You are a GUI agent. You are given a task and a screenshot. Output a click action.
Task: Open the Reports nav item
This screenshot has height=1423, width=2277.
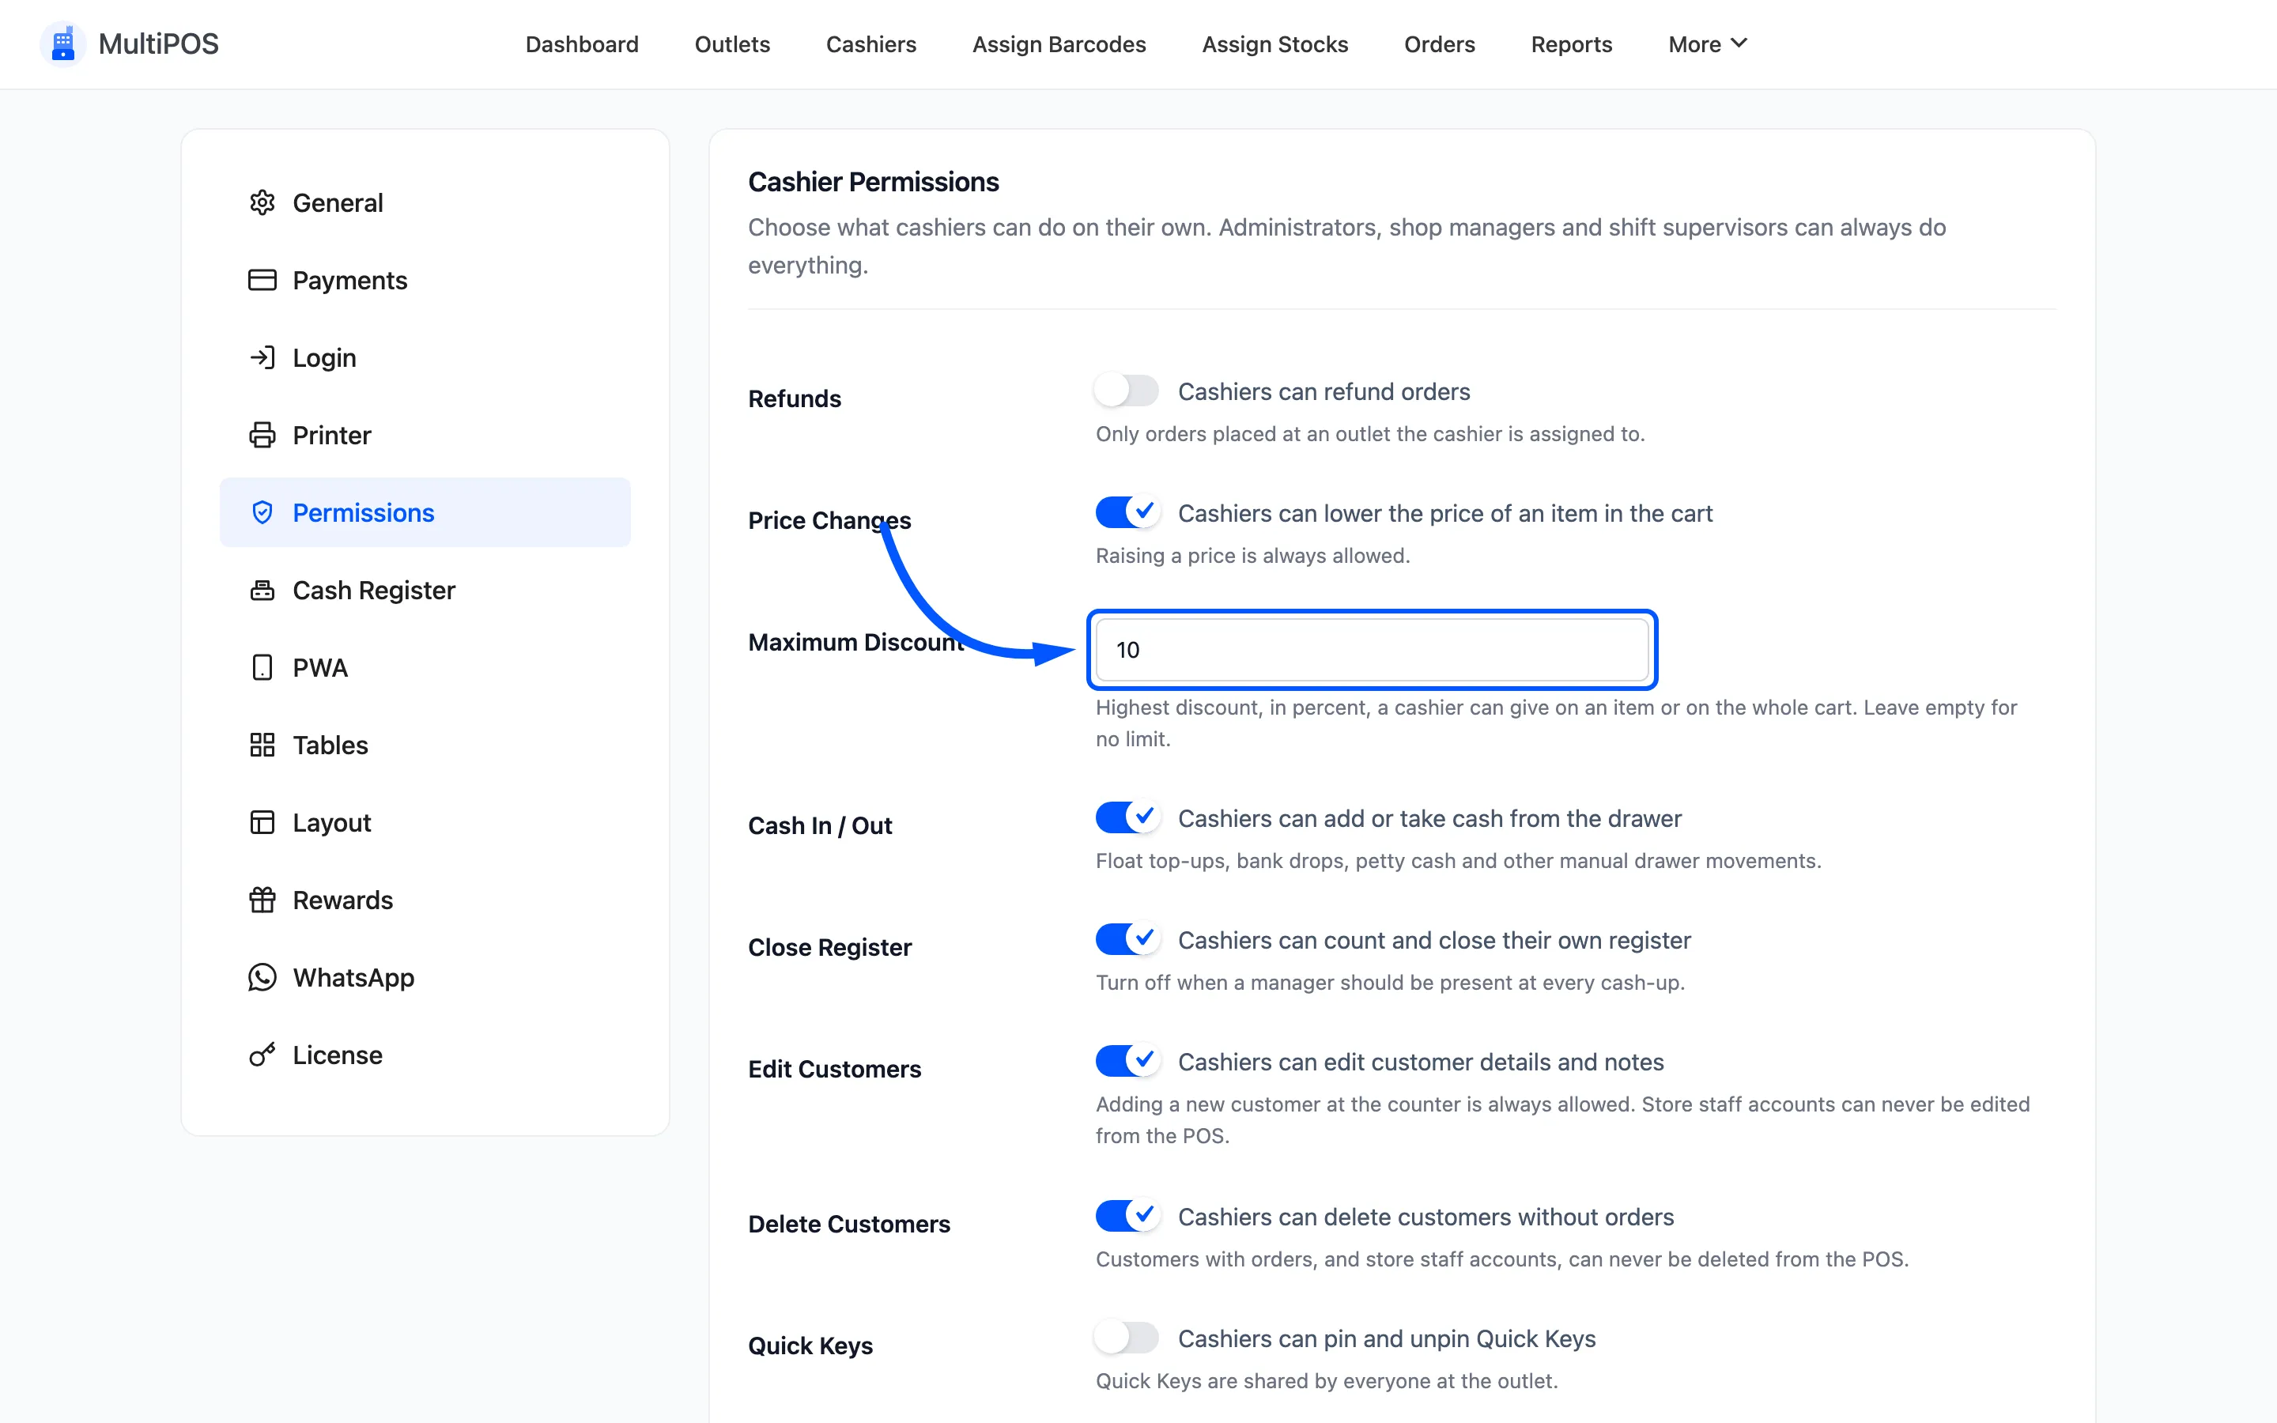coord(1570,44)
